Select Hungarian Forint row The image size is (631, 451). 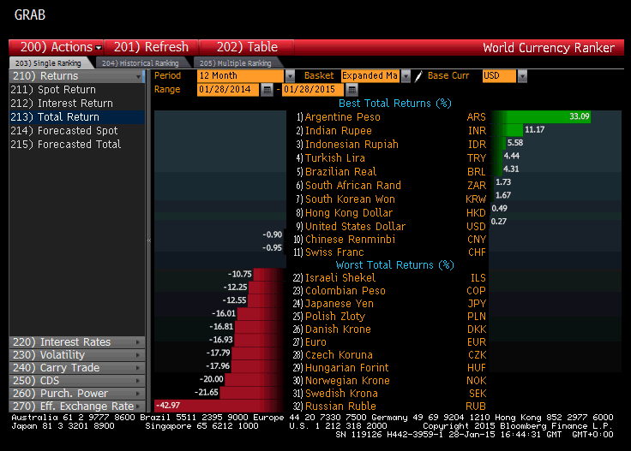(x=391, y=368)
